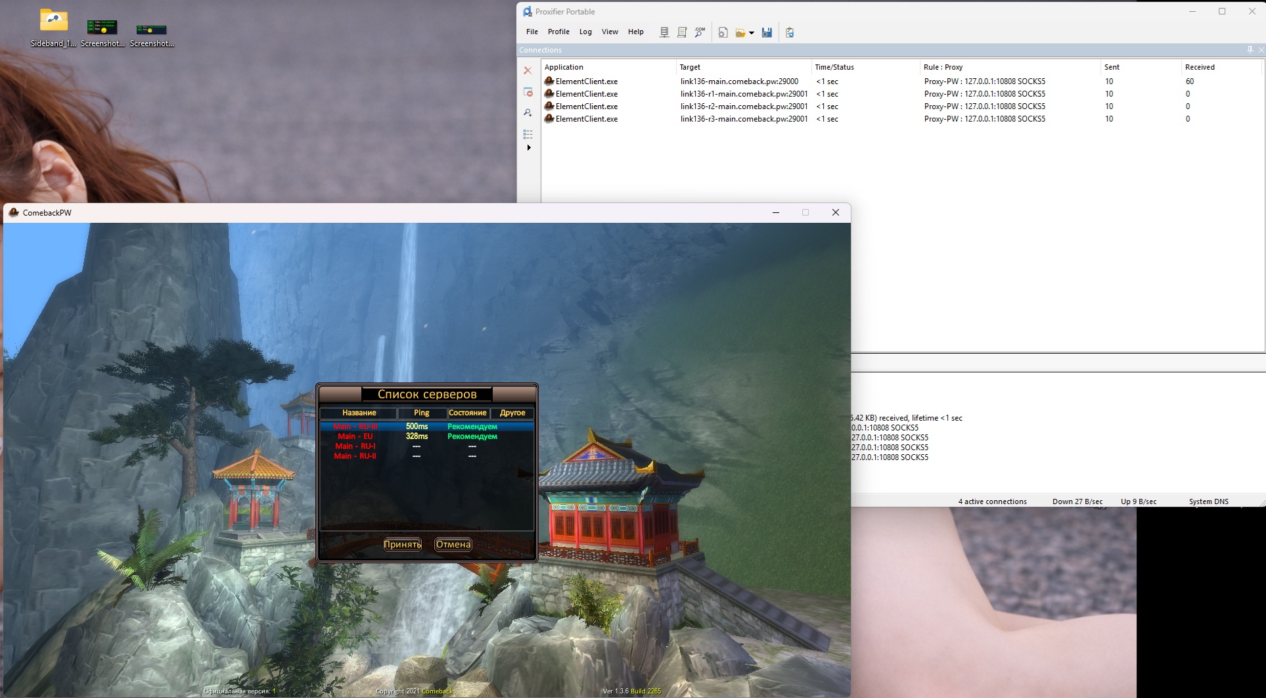The image size is (1266, 698).
Task: Click 'System DNS' in the status bar
Action: click(1208, 501)
